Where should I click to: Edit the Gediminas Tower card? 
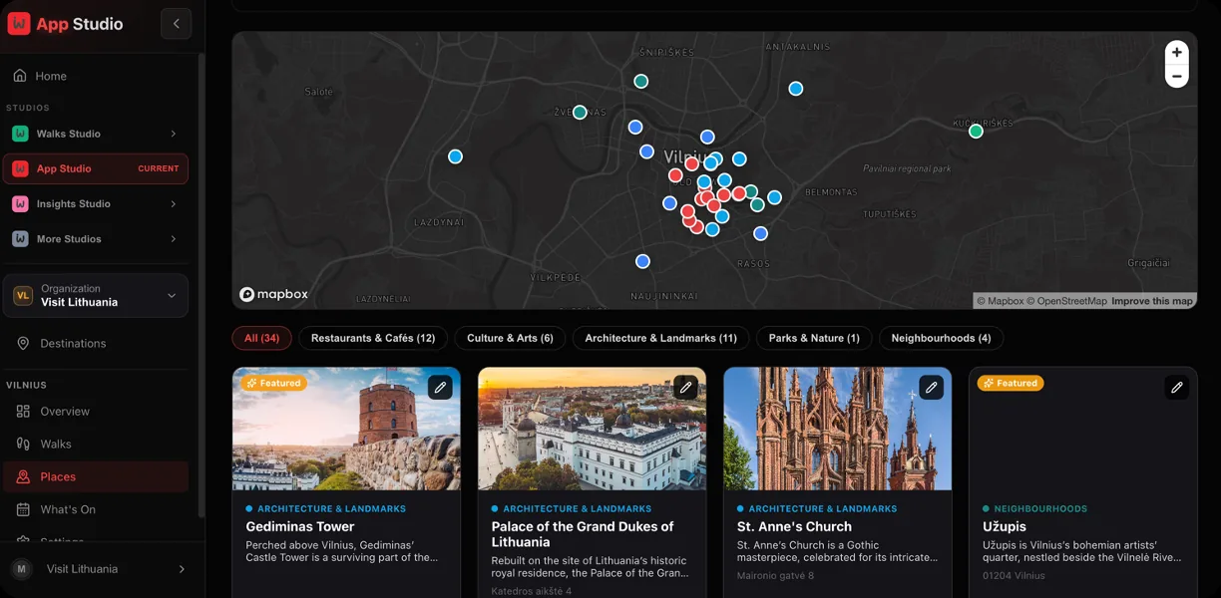point(440,387)
